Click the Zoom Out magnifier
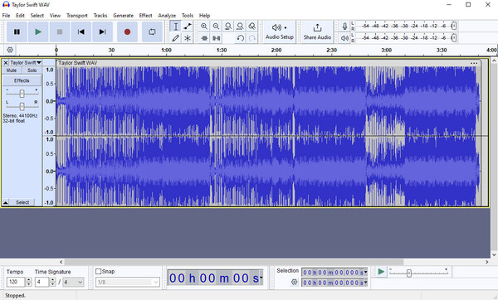This screenshot has height=300, width=498. coord(216,27)
